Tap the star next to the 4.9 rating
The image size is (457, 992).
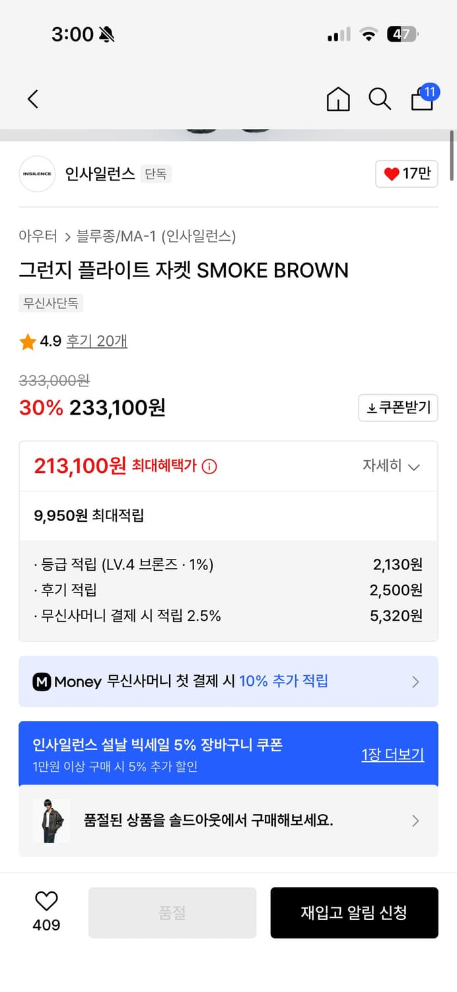(27, 342)
